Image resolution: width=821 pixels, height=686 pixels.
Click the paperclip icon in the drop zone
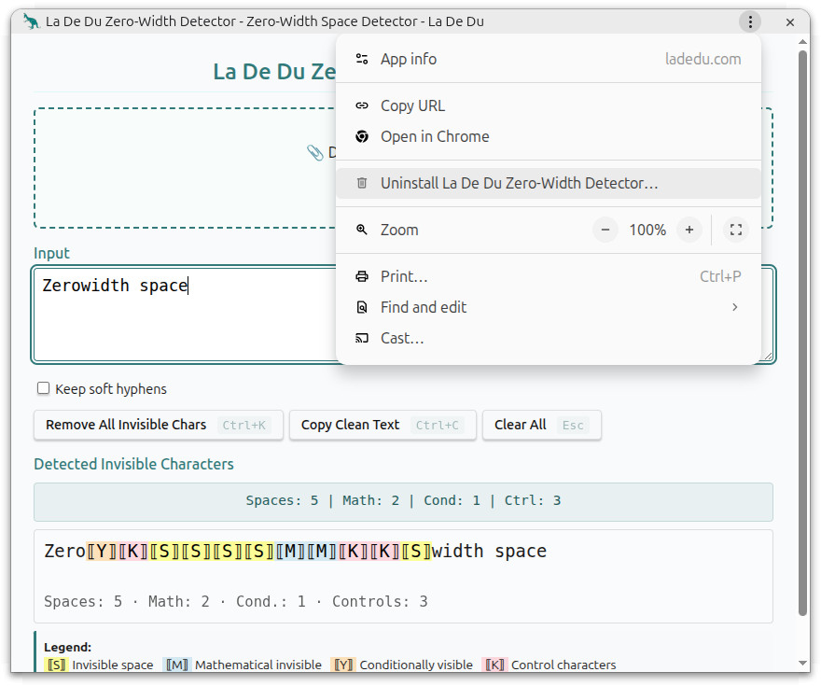314,152
